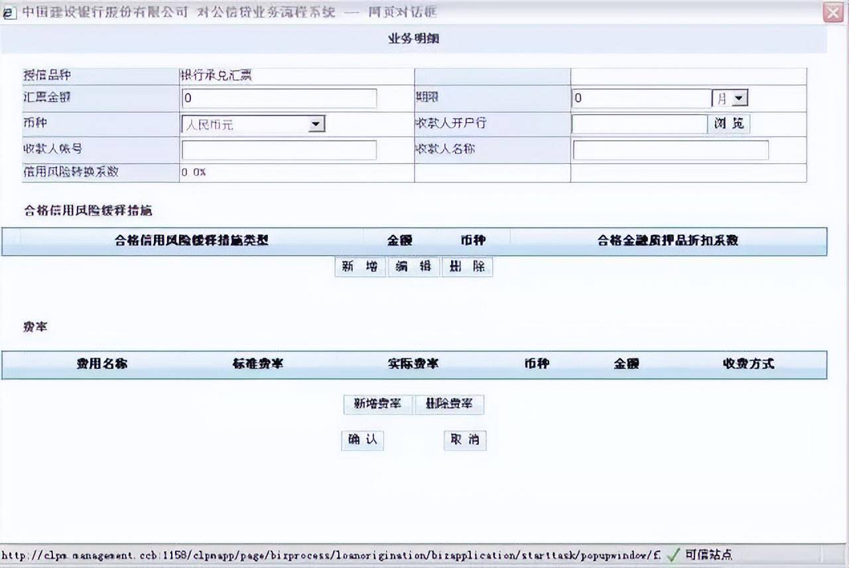Click the 收款人名称 payee name field
Screen dimensions: 849x568
[671, 150]
